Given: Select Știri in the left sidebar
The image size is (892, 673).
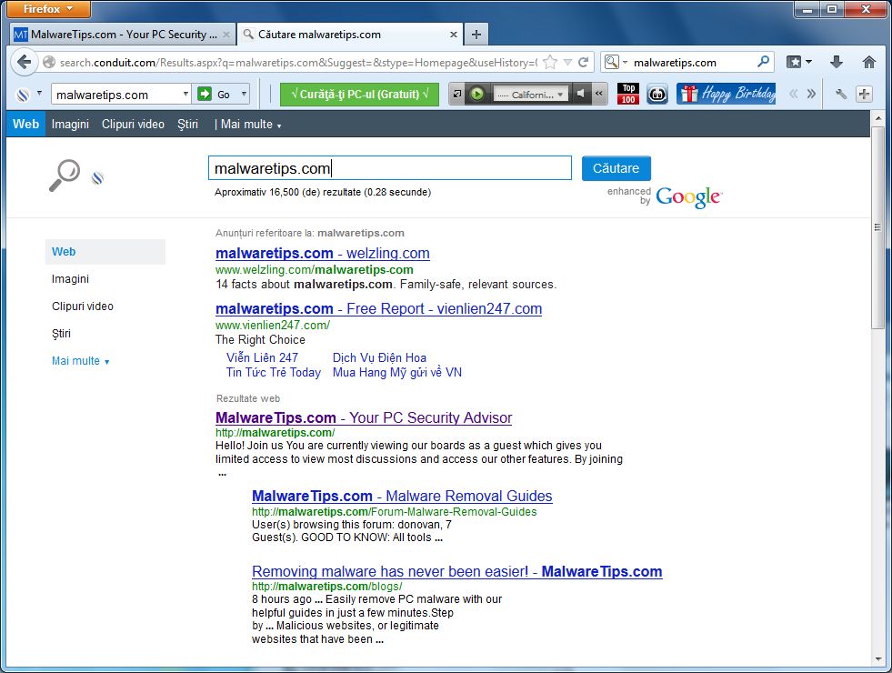Looking at the screenshot, I should point(61,334).
